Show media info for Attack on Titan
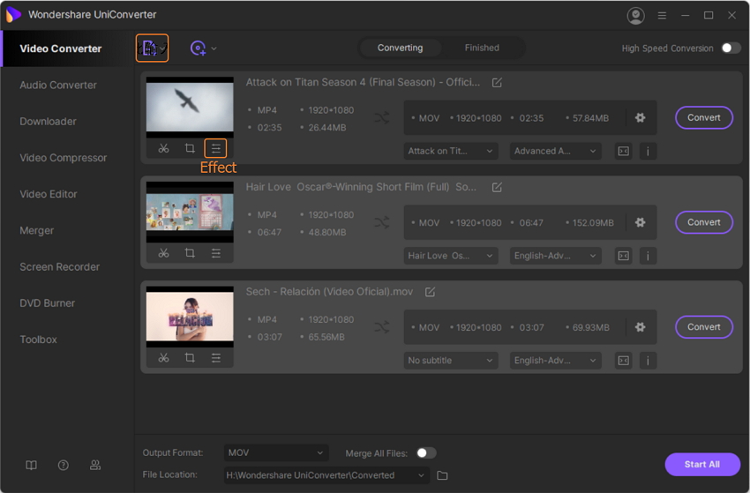The height and width of the screenshot is (493, 750). tap(648, 151)
